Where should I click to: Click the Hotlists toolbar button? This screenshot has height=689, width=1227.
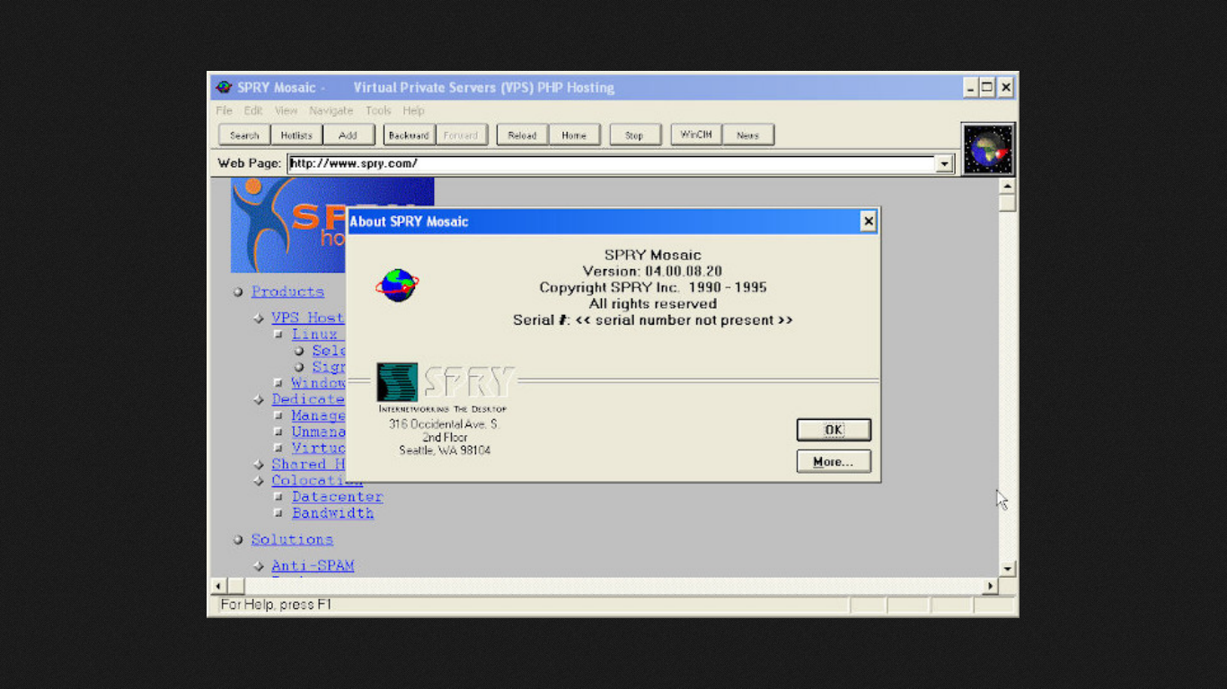point(296,135)
